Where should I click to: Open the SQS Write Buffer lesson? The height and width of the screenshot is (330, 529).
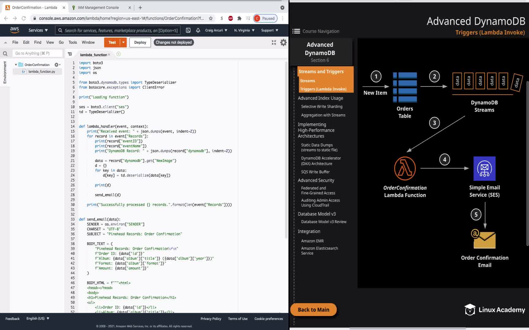pyautogui.click(x=315, y=172)
